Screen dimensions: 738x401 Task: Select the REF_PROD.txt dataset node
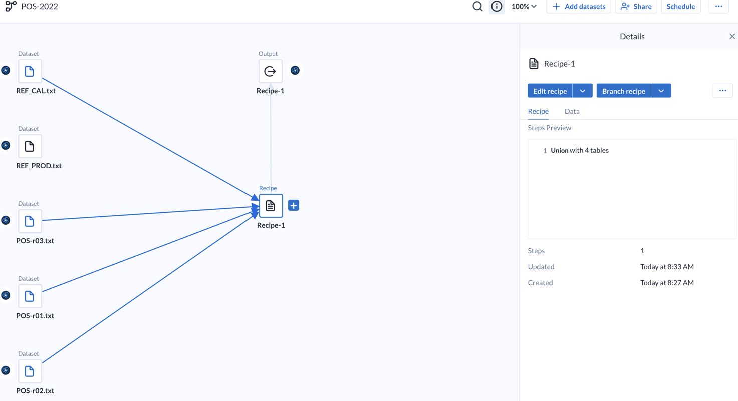pos(30,146)
